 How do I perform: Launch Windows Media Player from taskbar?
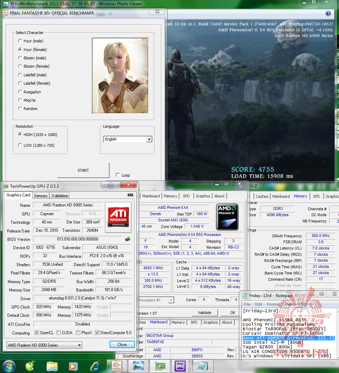[73, 366]
